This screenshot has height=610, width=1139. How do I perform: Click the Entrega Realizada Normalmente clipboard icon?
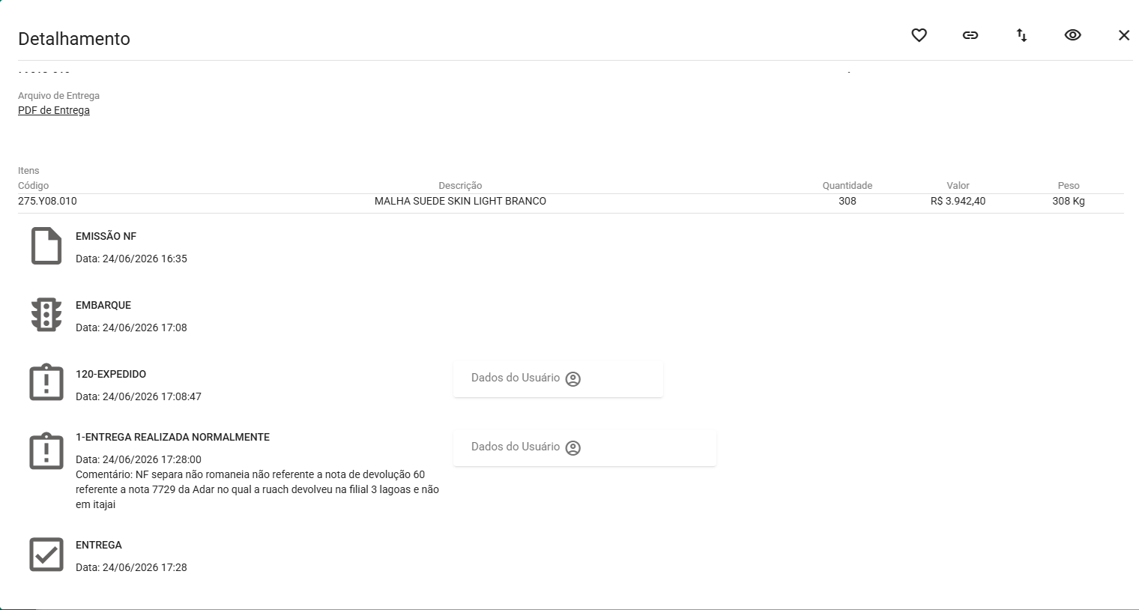[46, 451]
